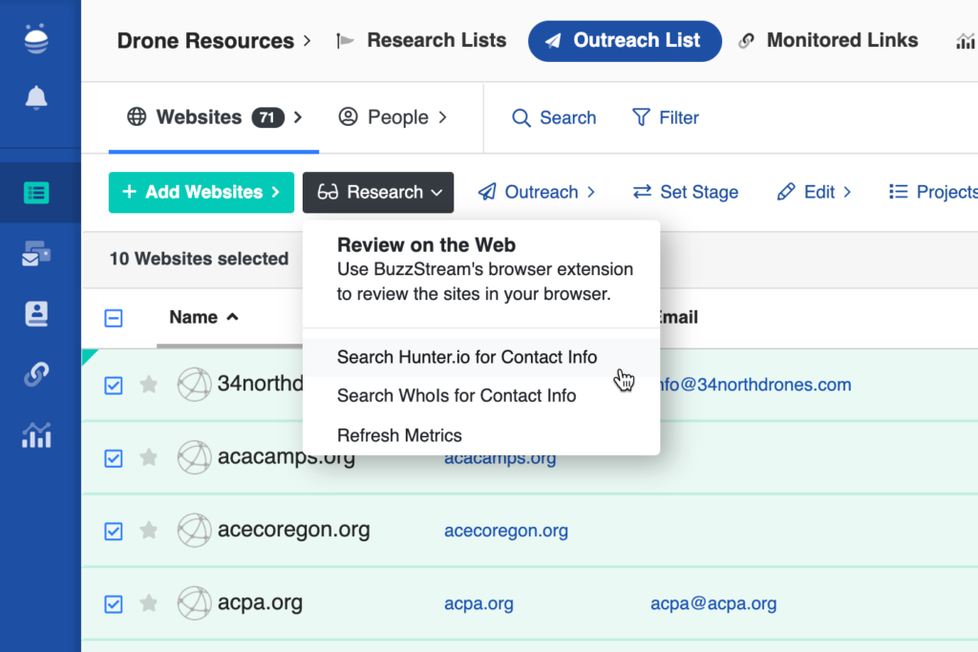The width and height of the screenshot is (978, 652).
Task: Toggle the select-all checkbox in table header
Action: [114, 318]
